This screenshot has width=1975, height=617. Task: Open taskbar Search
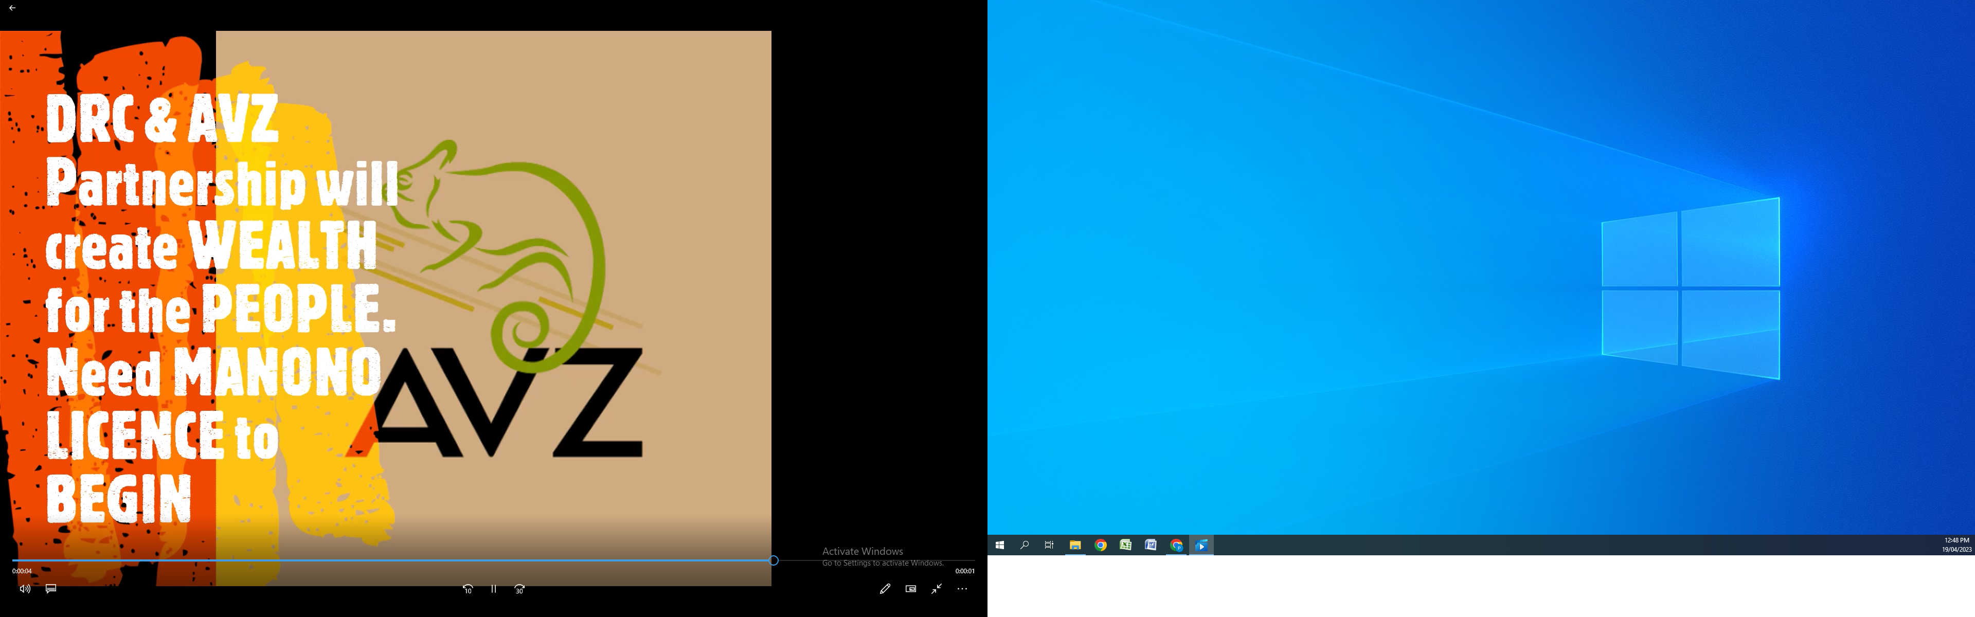pyautogui.click(x=1025, y=545)
